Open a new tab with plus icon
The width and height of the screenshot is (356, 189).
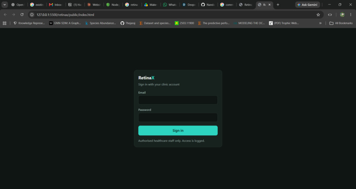278,4
